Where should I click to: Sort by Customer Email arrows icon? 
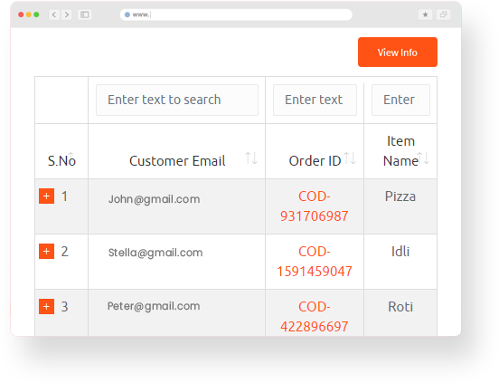click(251, 158)
